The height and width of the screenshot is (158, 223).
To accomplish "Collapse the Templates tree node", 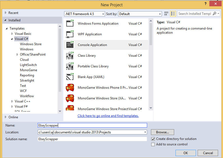I will coord(7,28).
